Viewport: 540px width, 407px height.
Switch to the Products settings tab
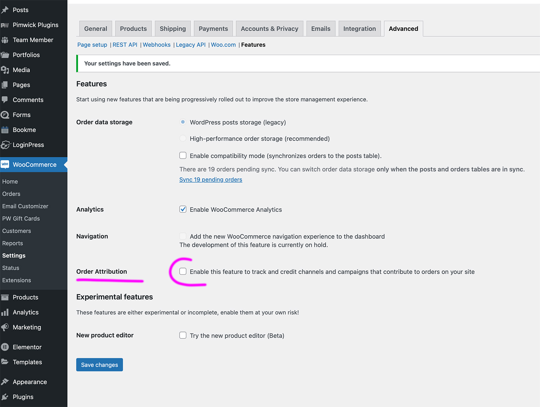click(133, 29)
